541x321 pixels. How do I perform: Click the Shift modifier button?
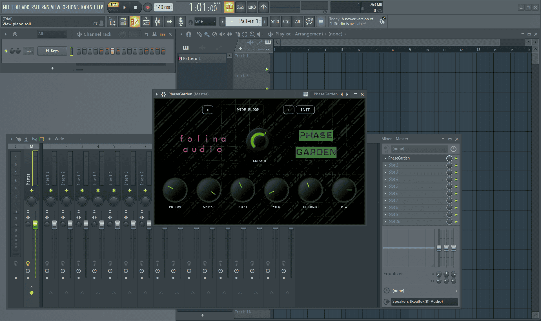coord(275,21)
